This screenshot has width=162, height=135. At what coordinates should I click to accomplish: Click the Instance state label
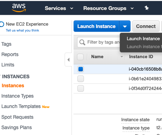coord(135,120)
